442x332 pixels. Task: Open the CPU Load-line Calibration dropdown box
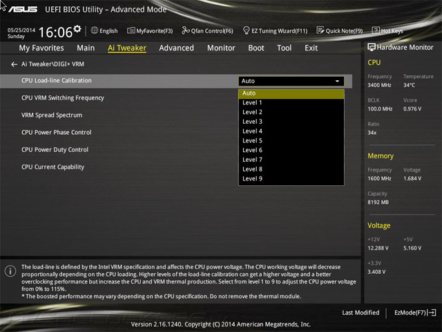pyautogui.click(x=291, y=81)
